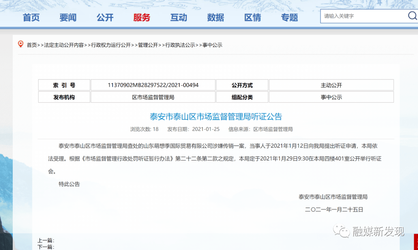Go to 行政权力运行公开 breadcrumb
The image size is (418, 250).
click(111, 45)
